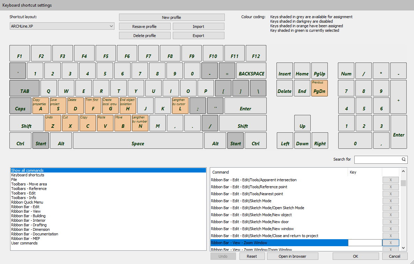Open the Shortcut layout dropdown showing ARCHLine.XP
This screenshot has width=414, height=264.
pos(62,26)
